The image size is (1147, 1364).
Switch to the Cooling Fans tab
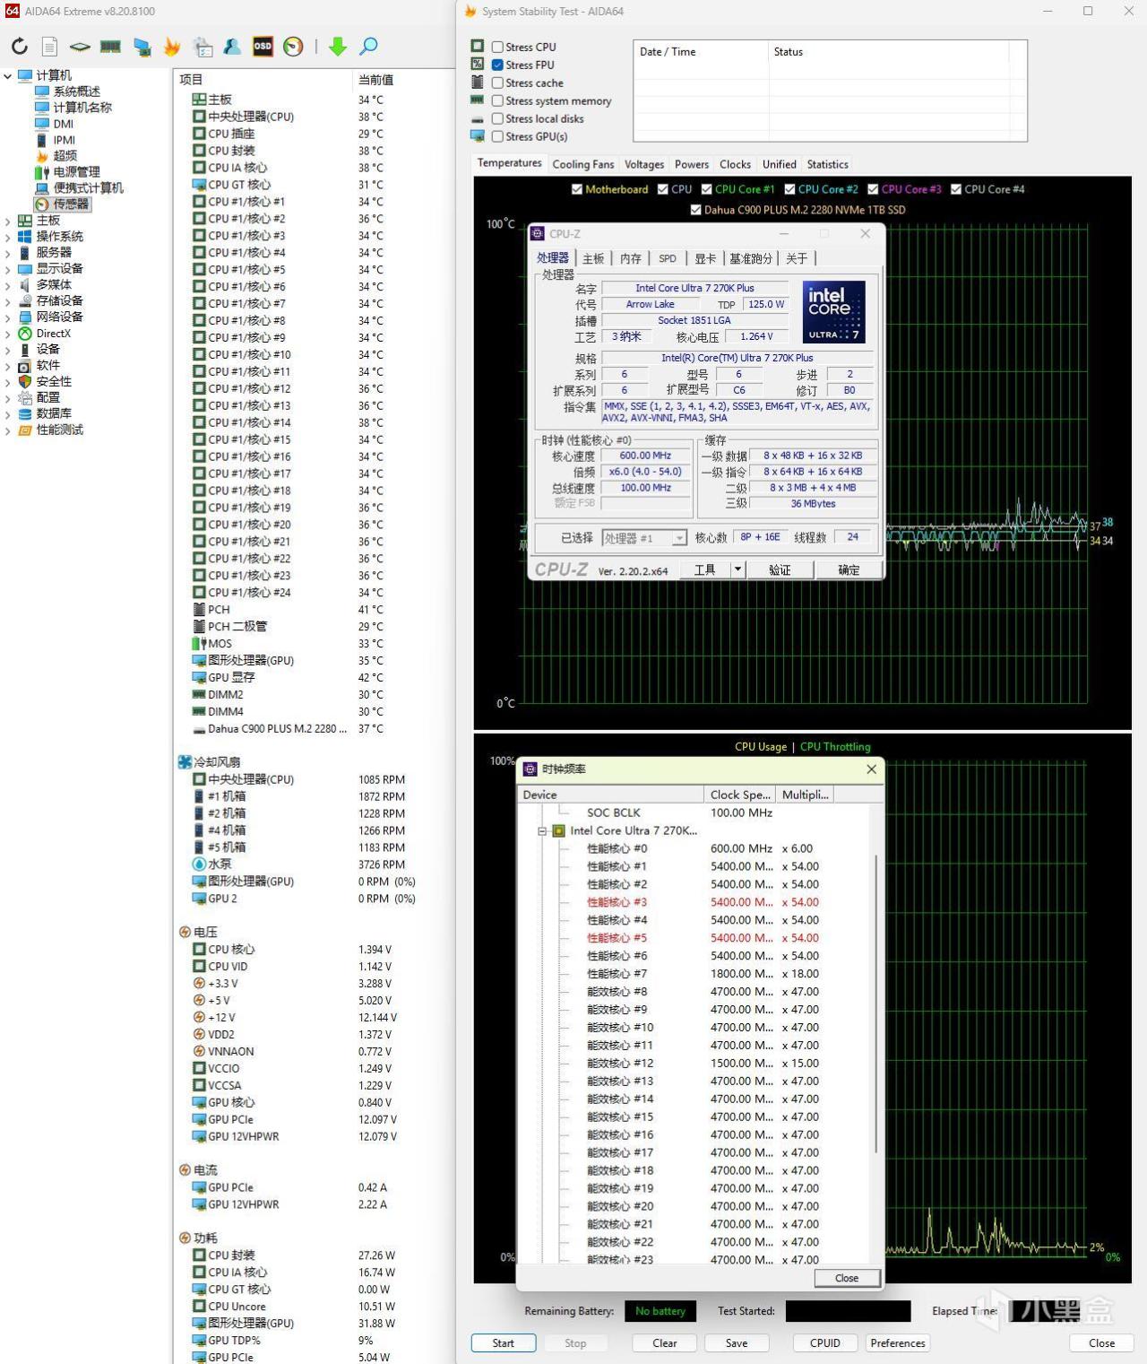[583, 164]
